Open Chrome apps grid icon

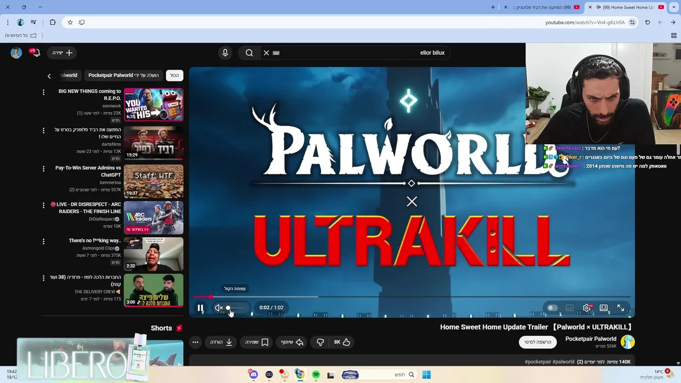click(x=674, y=36)
